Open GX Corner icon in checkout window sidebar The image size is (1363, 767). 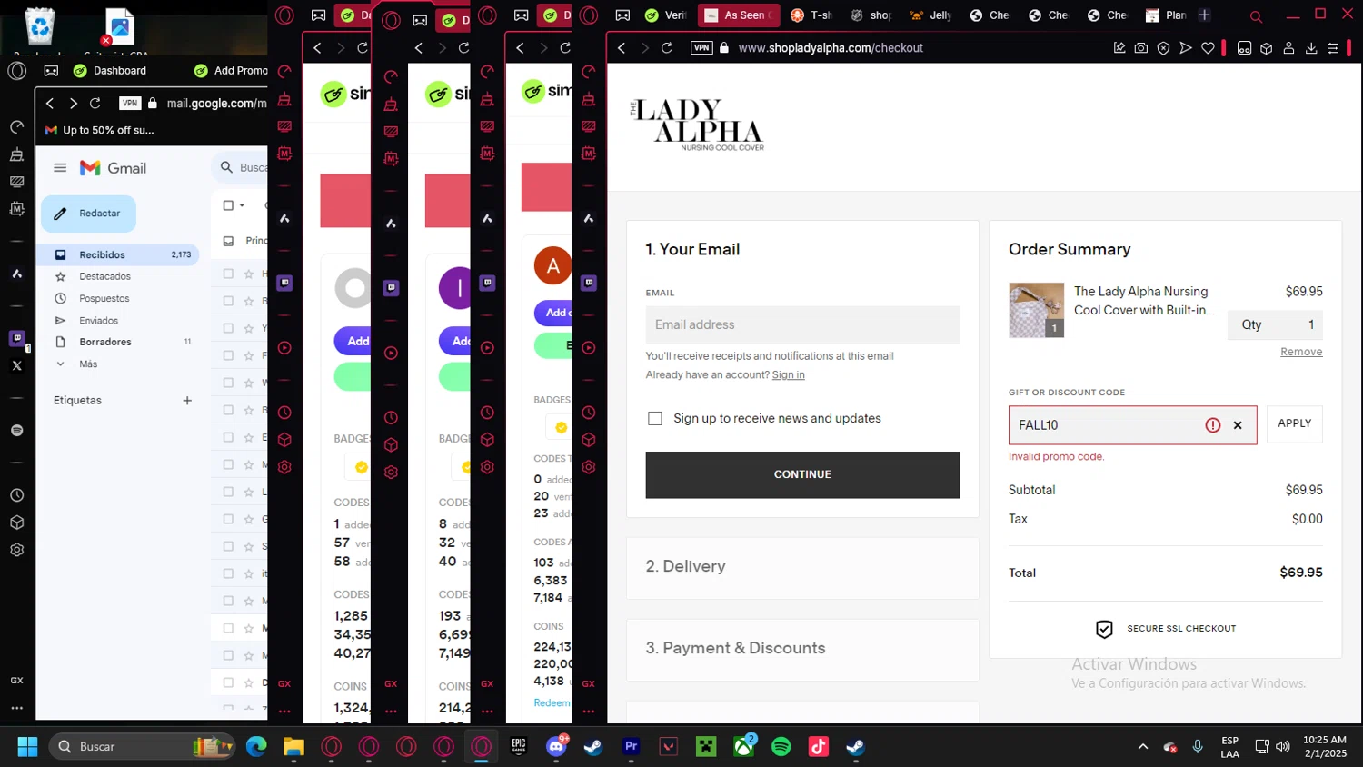(589, 683)
